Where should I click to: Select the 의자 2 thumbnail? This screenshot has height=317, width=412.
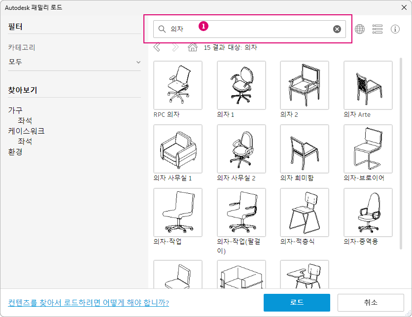click(305, 85)
